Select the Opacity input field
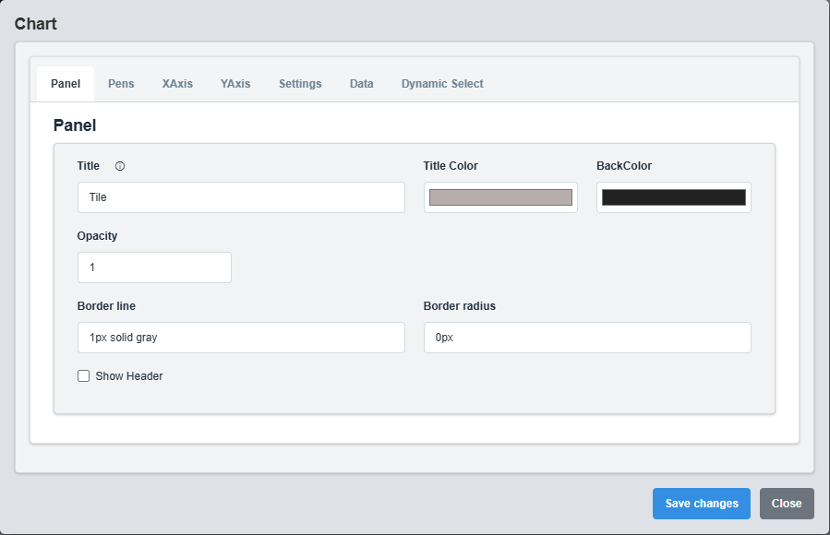Screen dimensions: 830x535 click(x=153, y=267)
